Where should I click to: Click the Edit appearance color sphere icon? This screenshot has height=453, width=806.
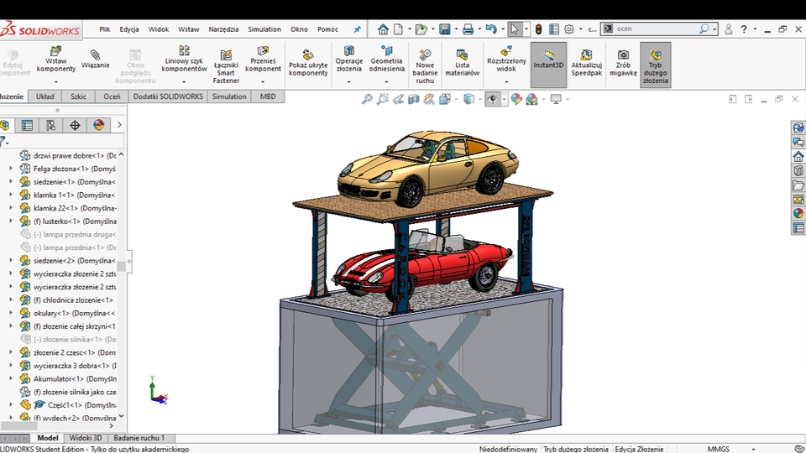[516, 99]
